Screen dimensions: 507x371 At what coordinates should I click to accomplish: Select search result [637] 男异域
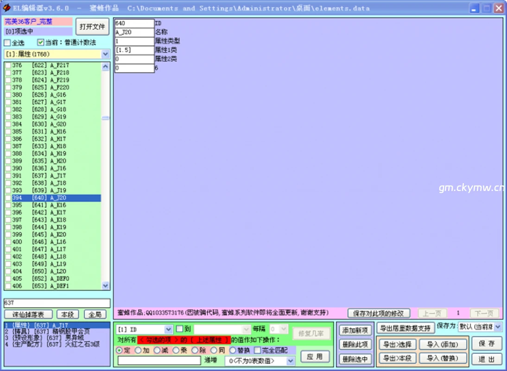click(57, 338)
